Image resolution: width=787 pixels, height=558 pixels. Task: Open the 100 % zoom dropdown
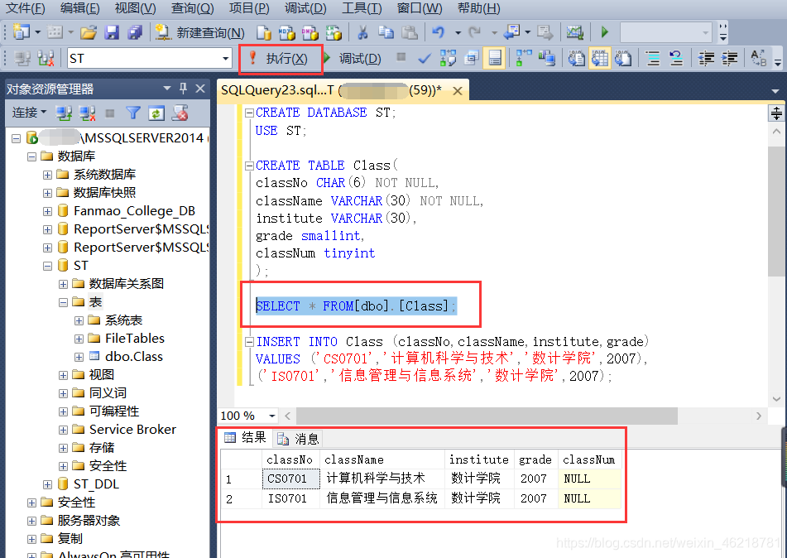[271, 416]
